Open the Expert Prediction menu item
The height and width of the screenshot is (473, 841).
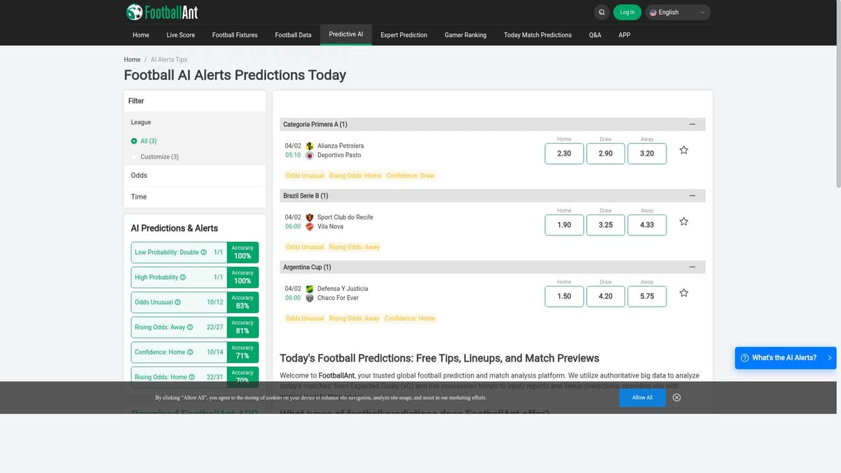pos(404,35)
